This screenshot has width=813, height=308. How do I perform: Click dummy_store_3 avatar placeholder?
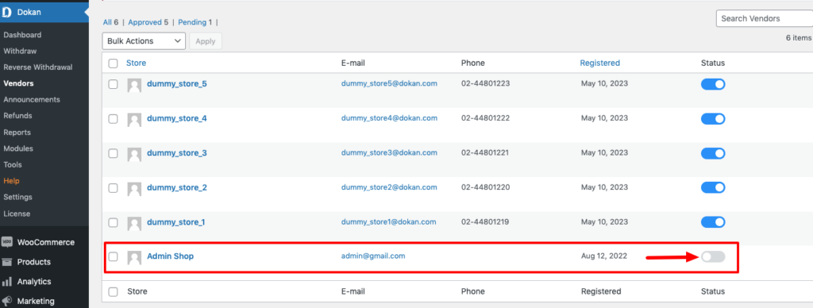tap(134, 155)
